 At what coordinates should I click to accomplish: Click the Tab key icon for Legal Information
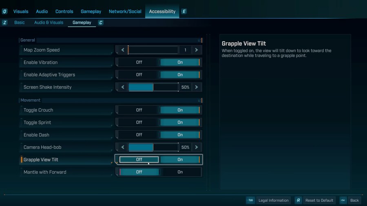pos(250,200)
